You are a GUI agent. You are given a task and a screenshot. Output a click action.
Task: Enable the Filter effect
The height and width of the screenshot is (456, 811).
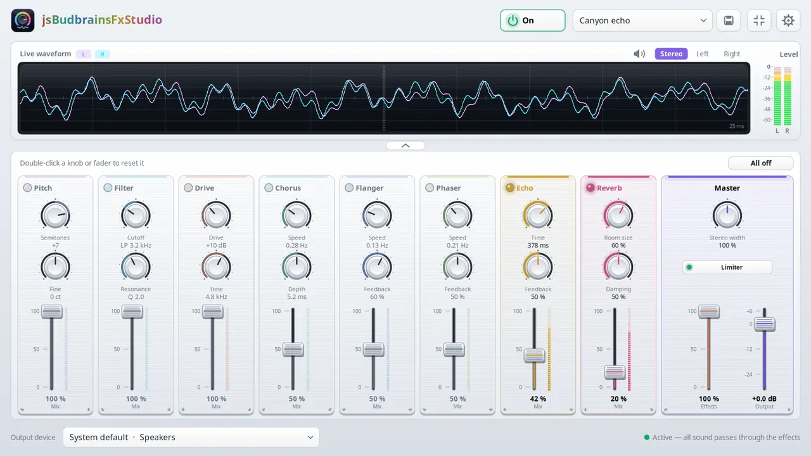tap(108, 187)
